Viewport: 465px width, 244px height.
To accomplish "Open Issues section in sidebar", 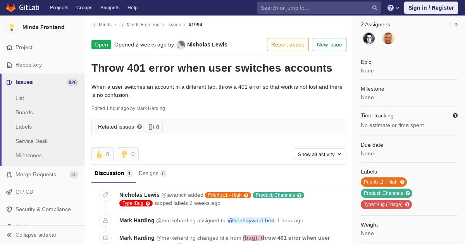I will pyautogui.click(x=43, y=82).
